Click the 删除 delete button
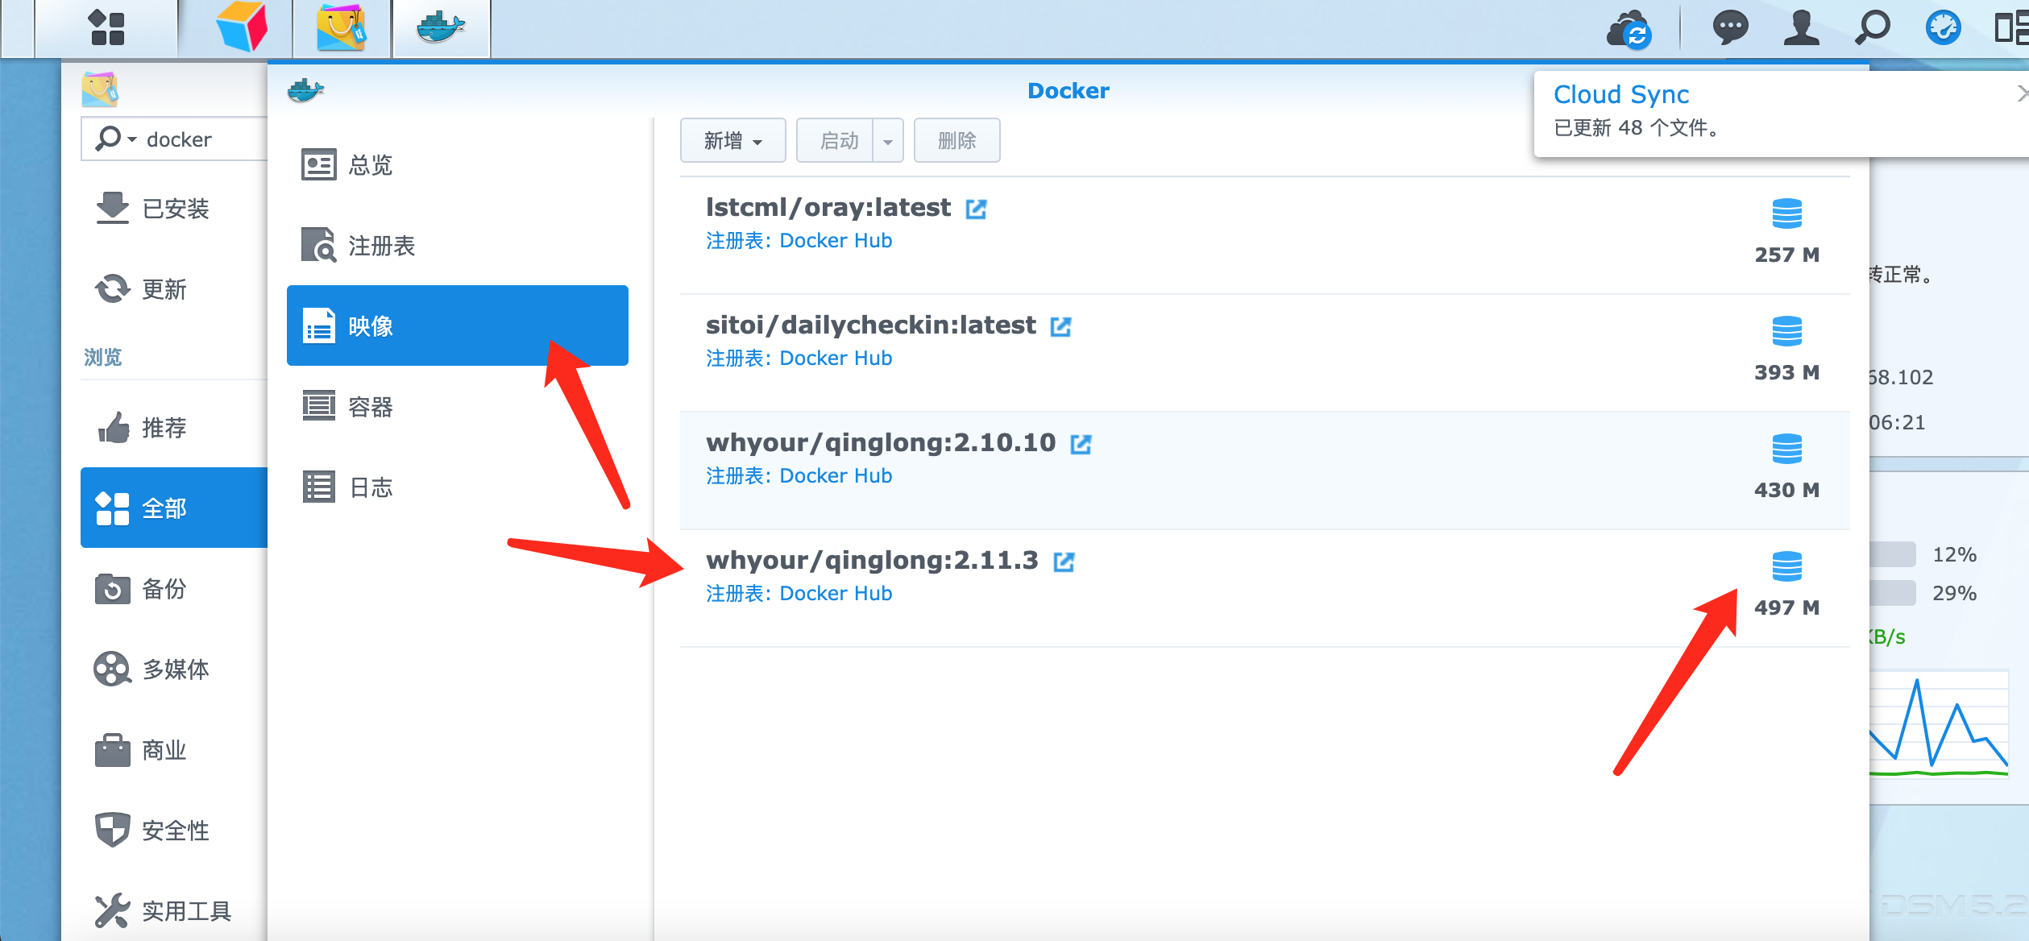The image size is (2029, 941). (x=956, y=141)
